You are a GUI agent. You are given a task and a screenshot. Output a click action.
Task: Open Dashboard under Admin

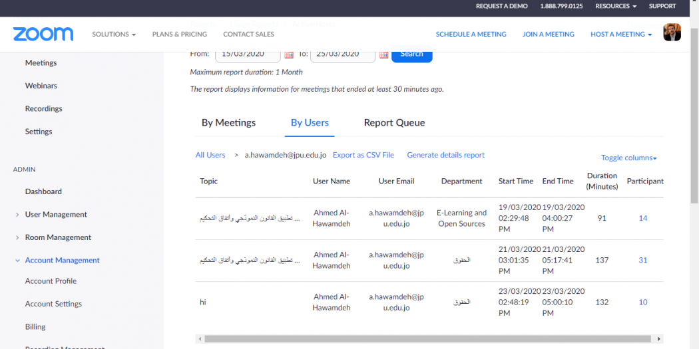(43, 191)
